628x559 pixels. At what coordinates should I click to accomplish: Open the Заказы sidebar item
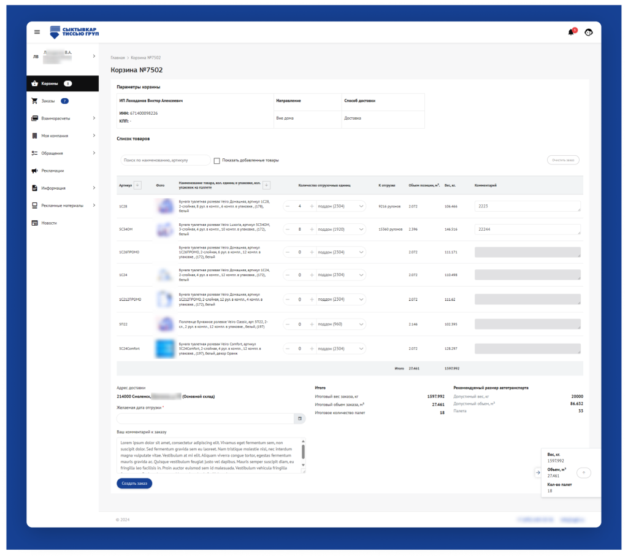pos(63,101)
